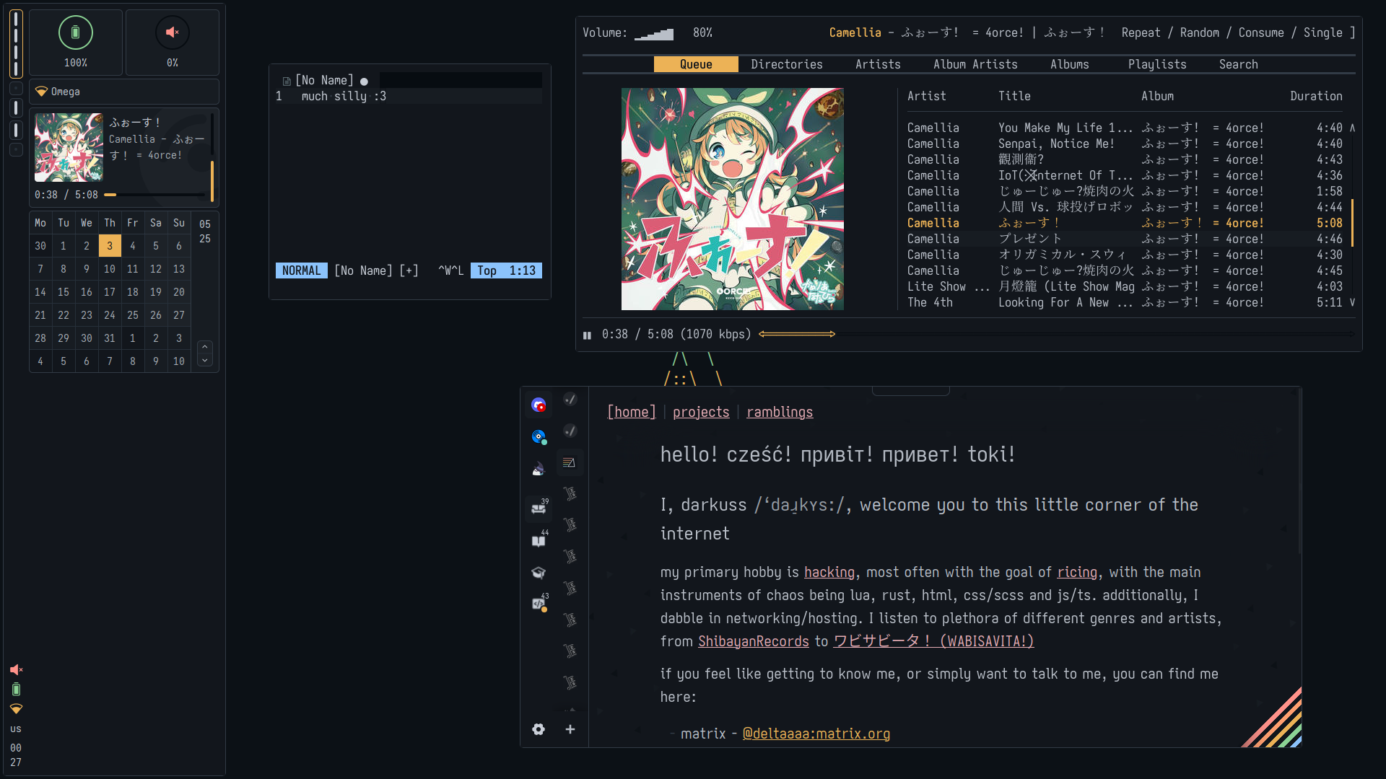This screenshot has height=779, width=1386.
Task: Click the wizard hat sidebar icon
Action: [x=539, y=470]
